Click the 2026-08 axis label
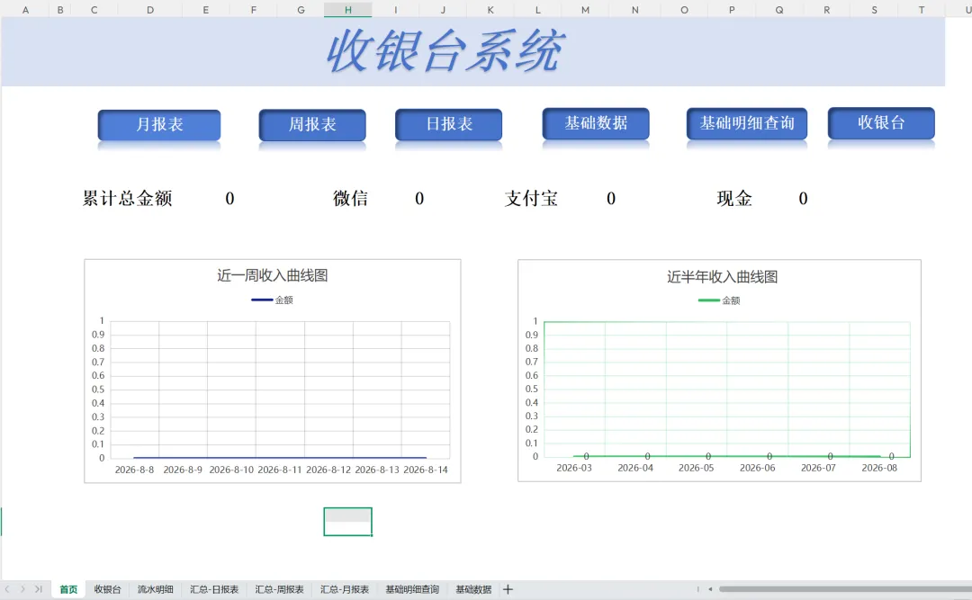The width and height of the screenshot is (972, 600). click(879, 468)
